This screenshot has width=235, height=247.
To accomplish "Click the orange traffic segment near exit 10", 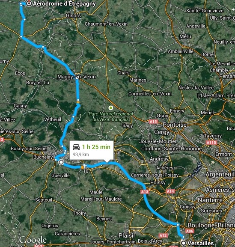I will click(82, 167).
